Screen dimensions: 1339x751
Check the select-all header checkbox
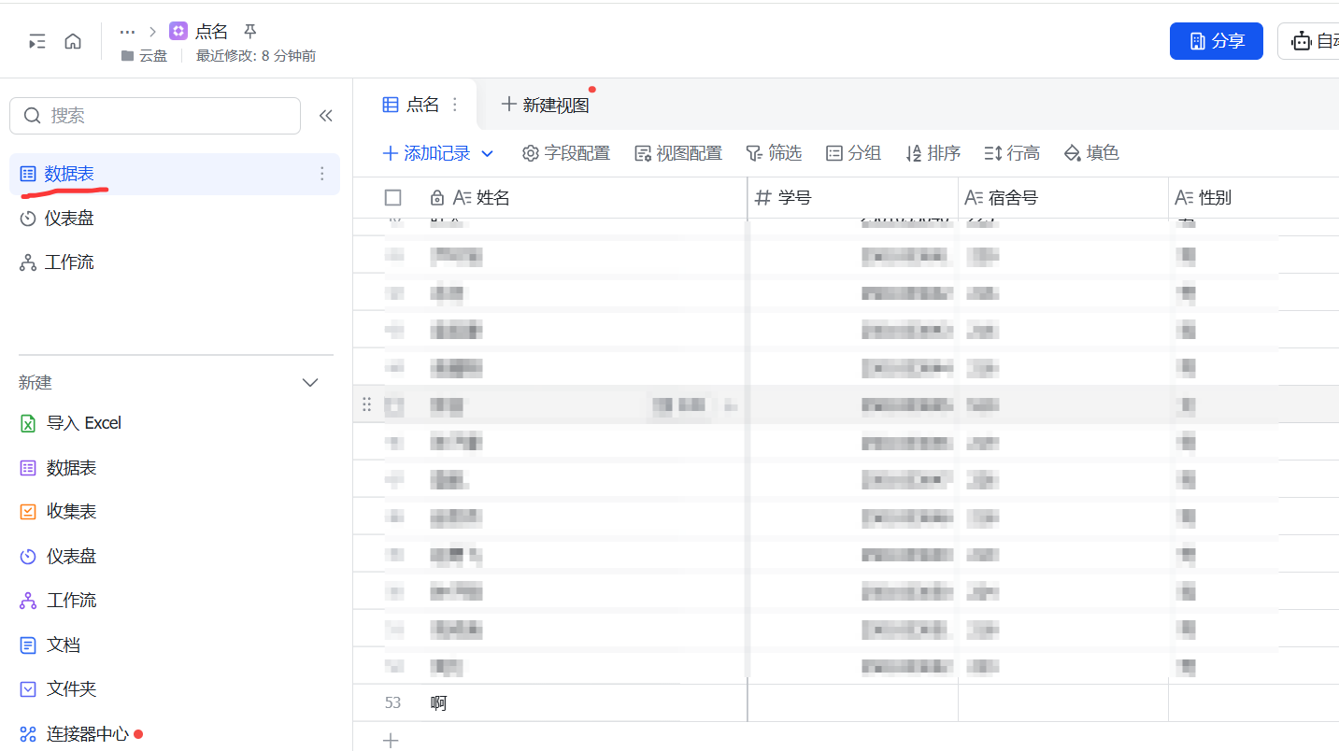click(x=393, y=198)
